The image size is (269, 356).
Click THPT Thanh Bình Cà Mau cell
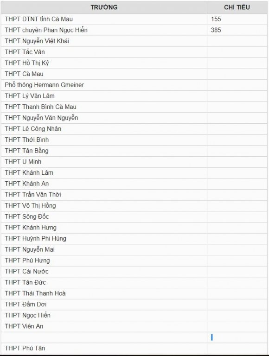[x=104, y=107]
